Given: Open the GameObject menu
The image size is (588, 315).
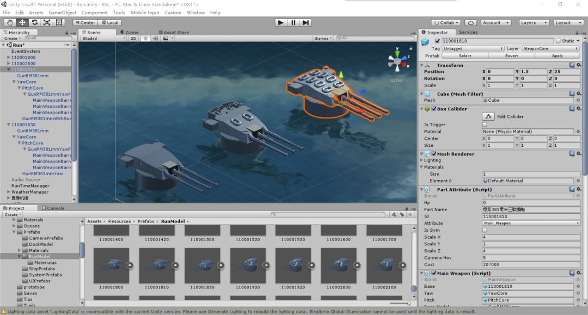Looking at the screenshot, I should pos(62,13).
